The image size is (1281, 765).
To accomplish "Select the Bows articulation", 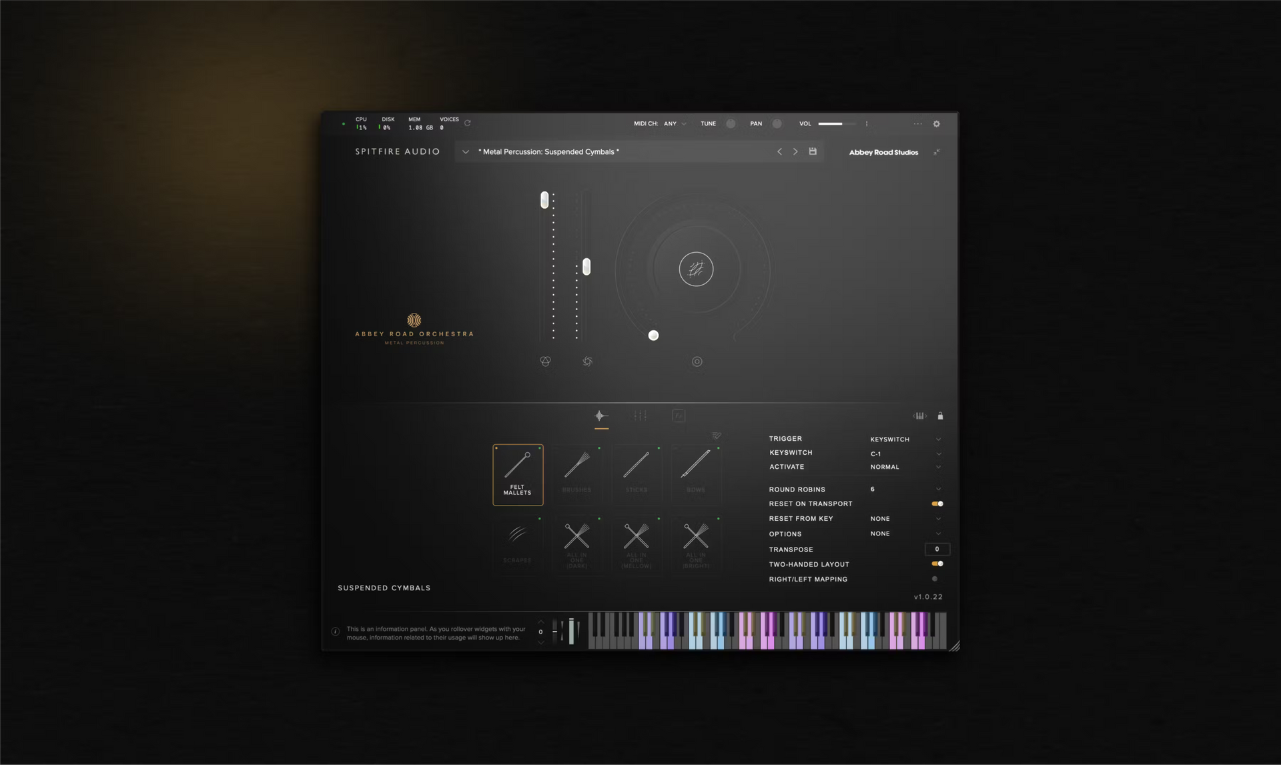I will click(x=696, y=474).
